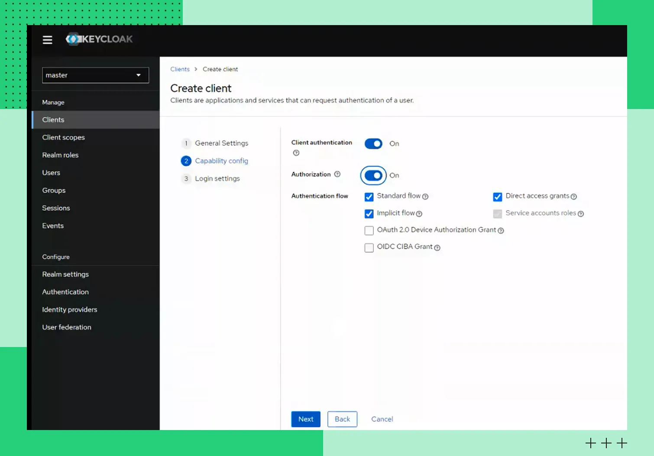Open Client scopes in the sidebar
The height and width of the screenshot is (456, 654).
(63, 138)
